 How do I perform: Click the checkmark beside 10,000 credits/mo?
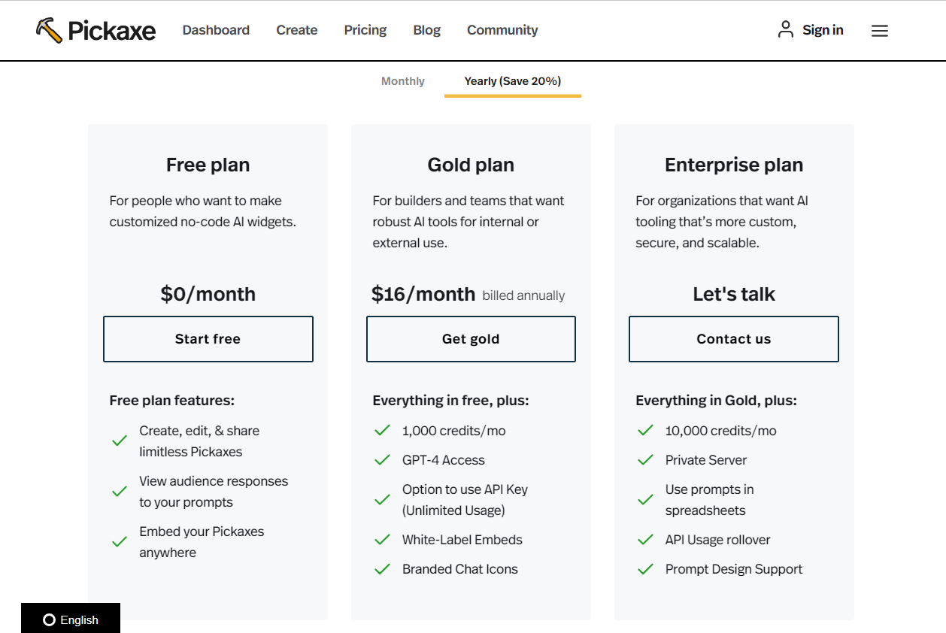tap(645, 431)
